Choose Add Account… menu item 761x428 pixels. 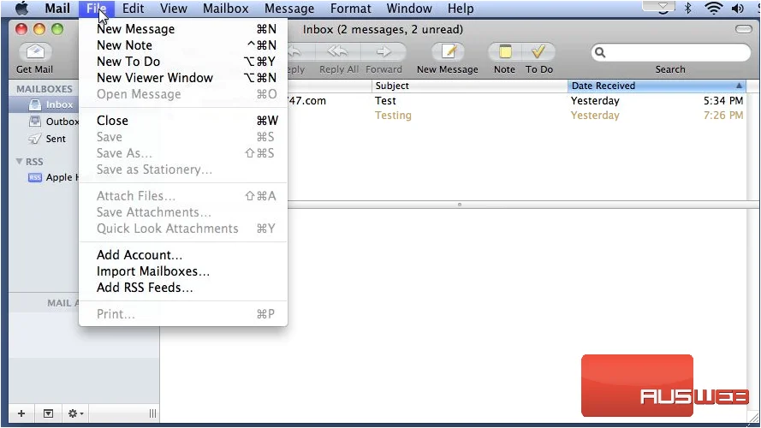(183, 255)
